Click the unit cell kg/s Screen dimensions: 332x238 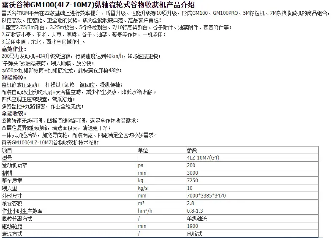click(x=143, y=188)
